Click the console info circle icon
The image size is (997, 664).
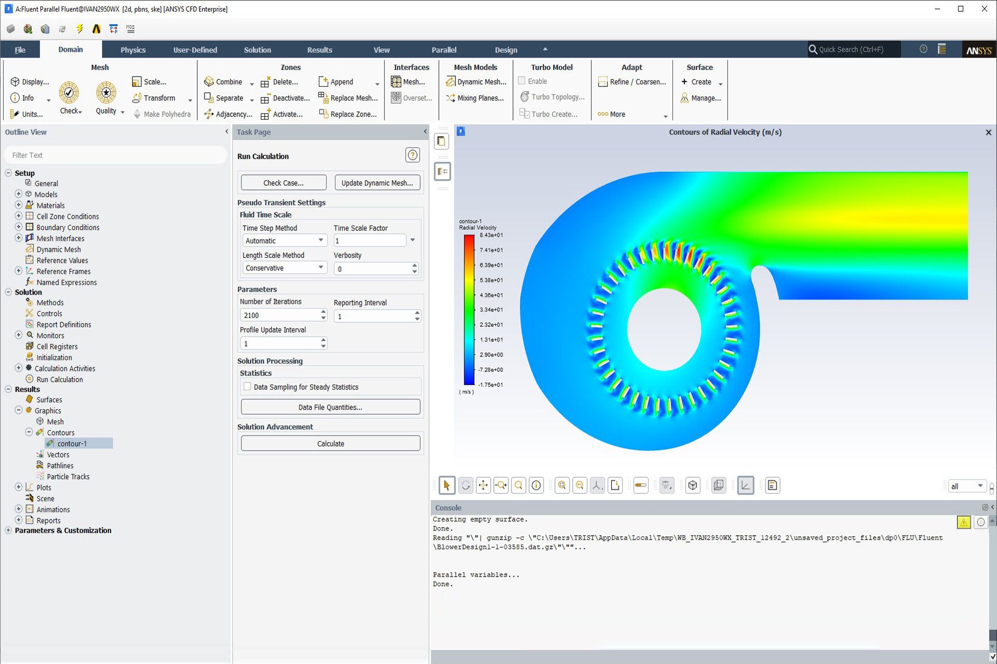(980, 522)
